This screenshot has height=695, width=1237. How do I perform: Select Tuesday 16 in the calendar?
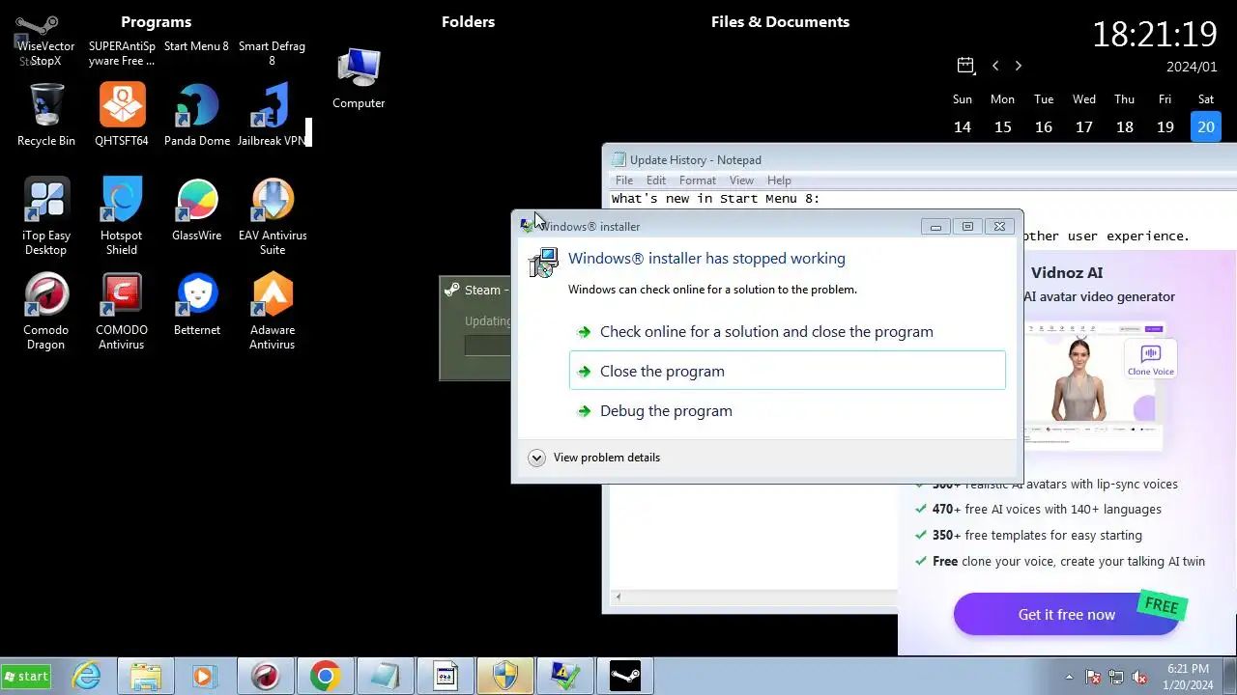tap(1044, 126)
